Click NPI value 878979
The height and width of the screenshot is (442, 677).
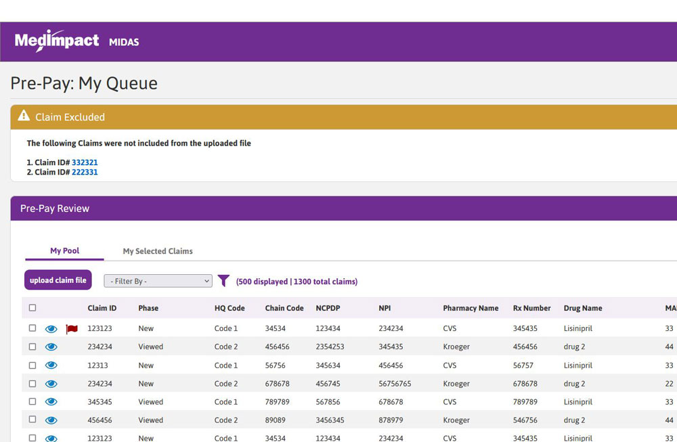391,420
